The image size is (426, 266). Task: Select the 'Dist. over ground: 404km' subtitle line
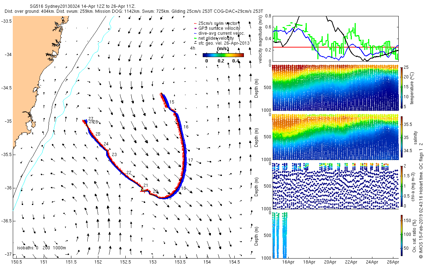pyautogui.click(x=134, y=11)
